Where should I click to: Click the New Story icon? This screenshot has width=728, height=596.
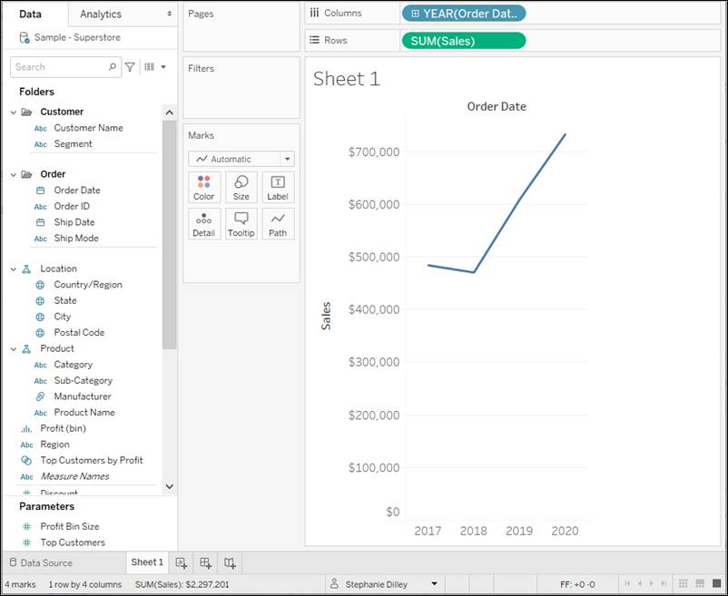tap(230, 562)
